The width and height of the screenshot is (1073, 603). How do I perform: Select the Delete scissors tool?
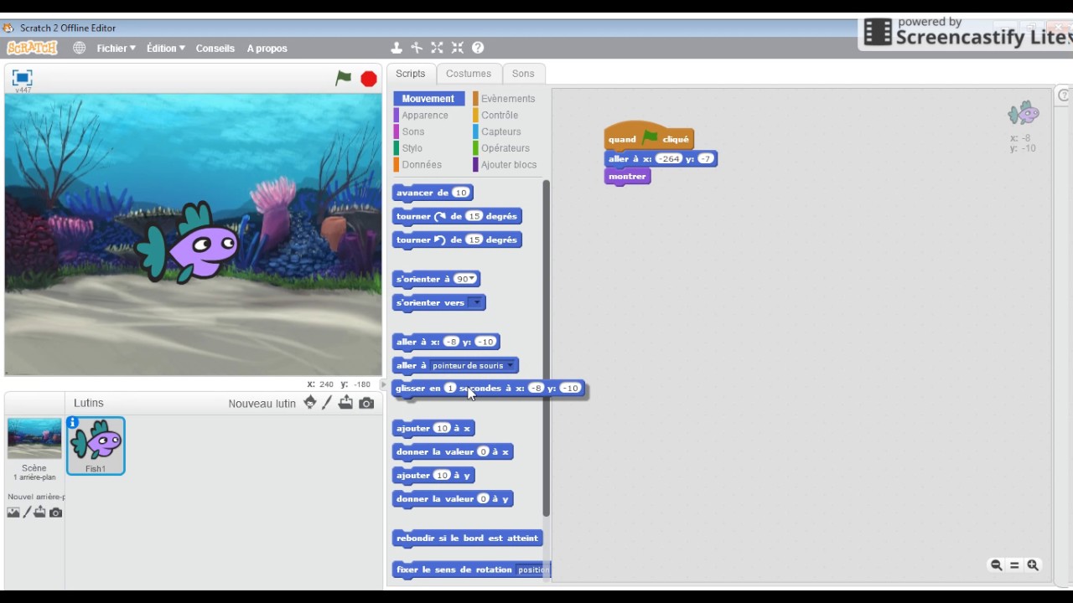(x=417, y=48)
